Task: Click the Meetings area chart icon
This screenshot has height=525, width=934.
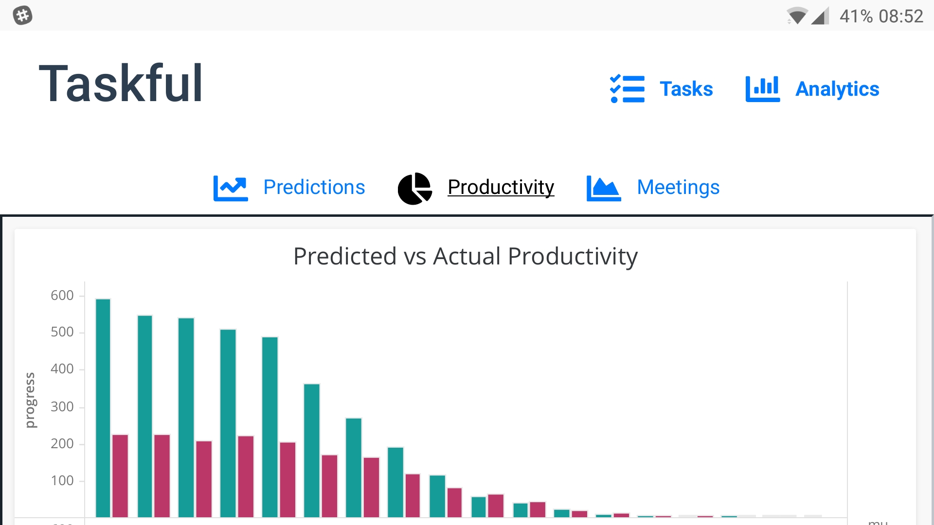Action: (604, 188)
